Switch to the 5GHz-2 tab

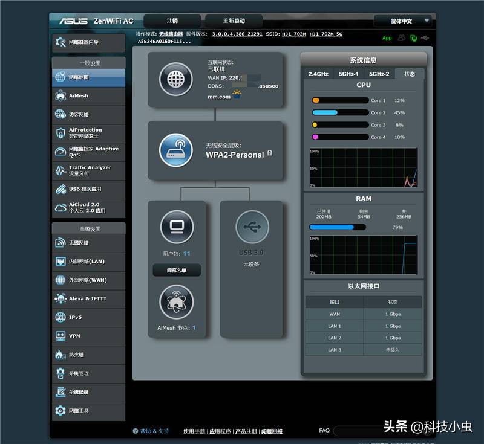coord(379,74)
